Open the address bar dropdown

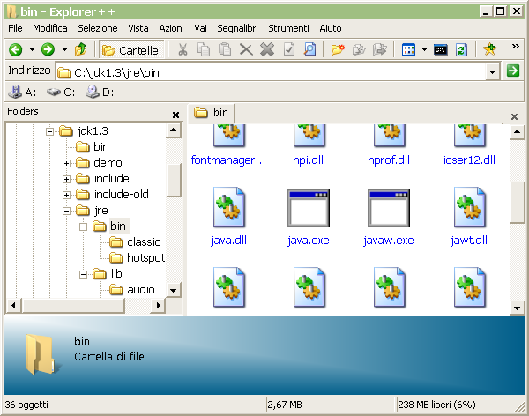[492, 72]
